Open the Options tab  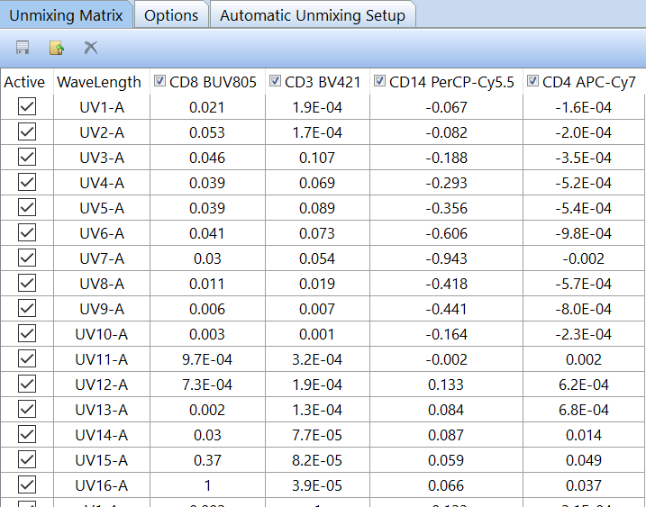pyautogui.click(x=171, y=15)
